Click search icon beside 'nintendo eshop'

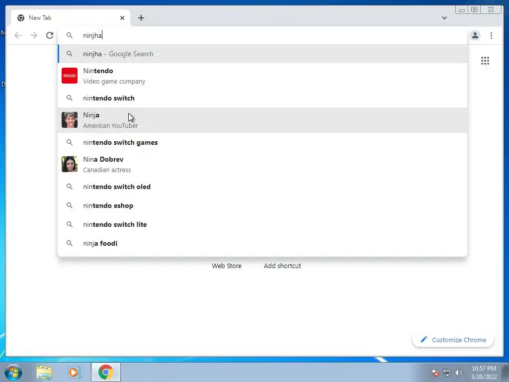tap(70, 205)
